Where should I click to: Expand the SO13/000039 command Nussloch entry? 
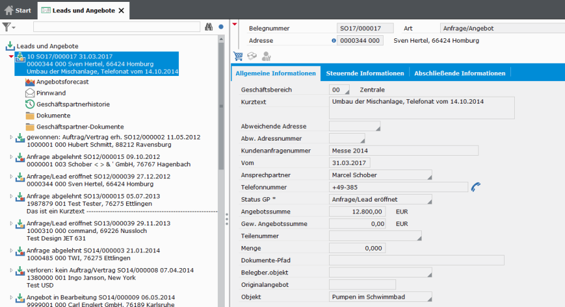pyautogui.click(x=11, y=224)
